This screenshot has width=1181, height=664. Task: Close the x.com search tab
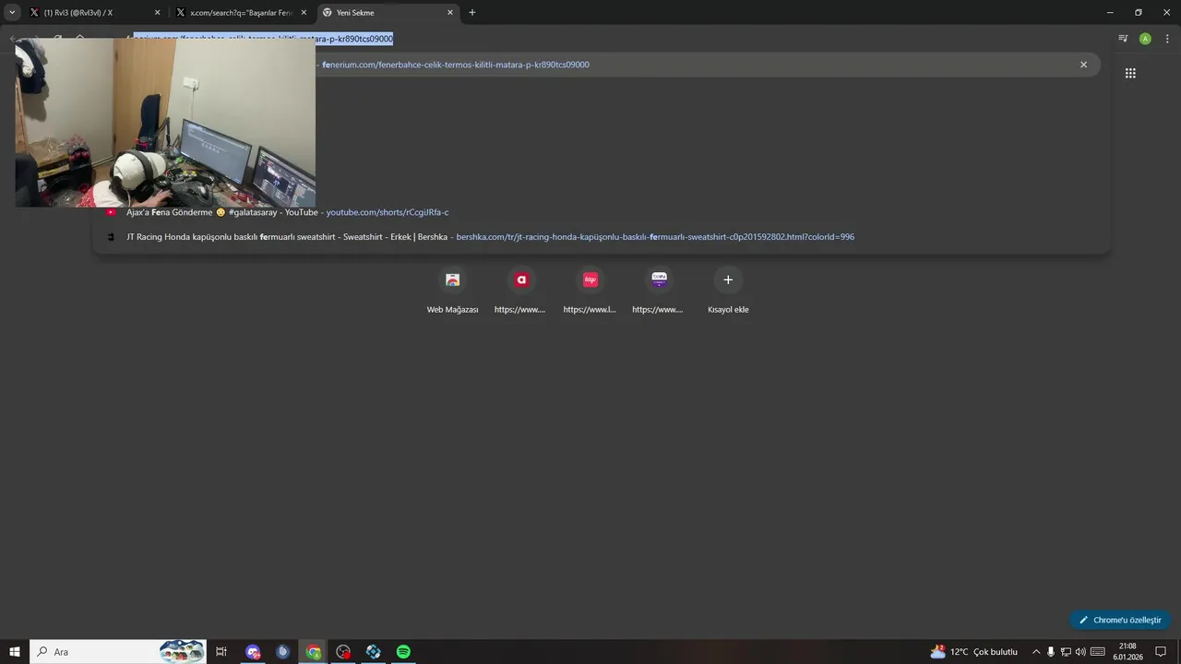tap(304, 13)
